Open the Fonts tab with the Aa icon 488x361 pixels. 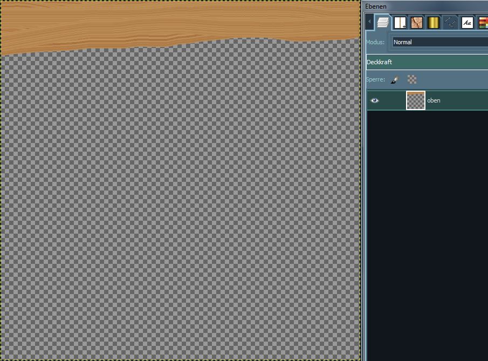click(468, 23)
